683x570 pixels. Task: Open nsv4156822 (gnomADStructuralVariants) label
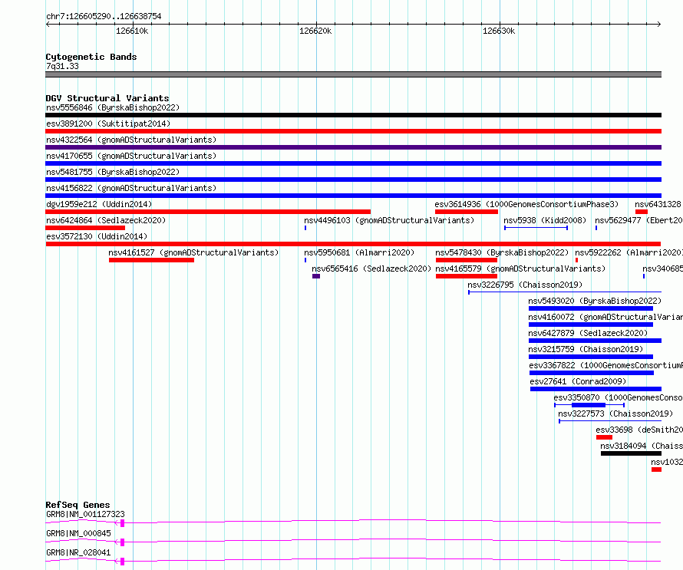pos(131,188)
